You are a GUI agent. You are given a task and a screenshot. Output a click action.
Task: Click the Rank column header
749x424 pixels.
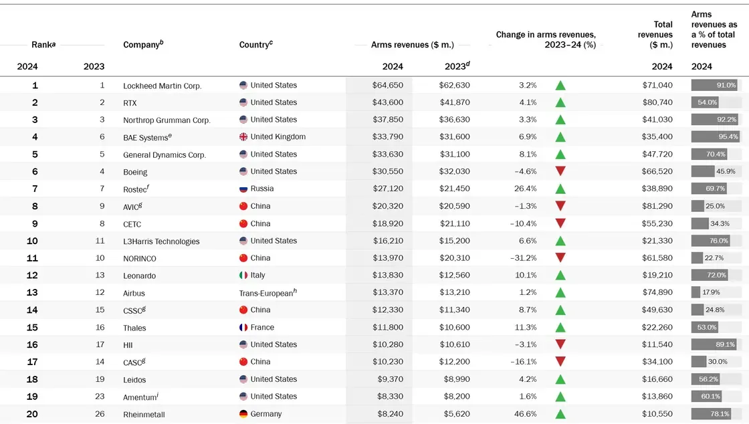coord(43,44)
